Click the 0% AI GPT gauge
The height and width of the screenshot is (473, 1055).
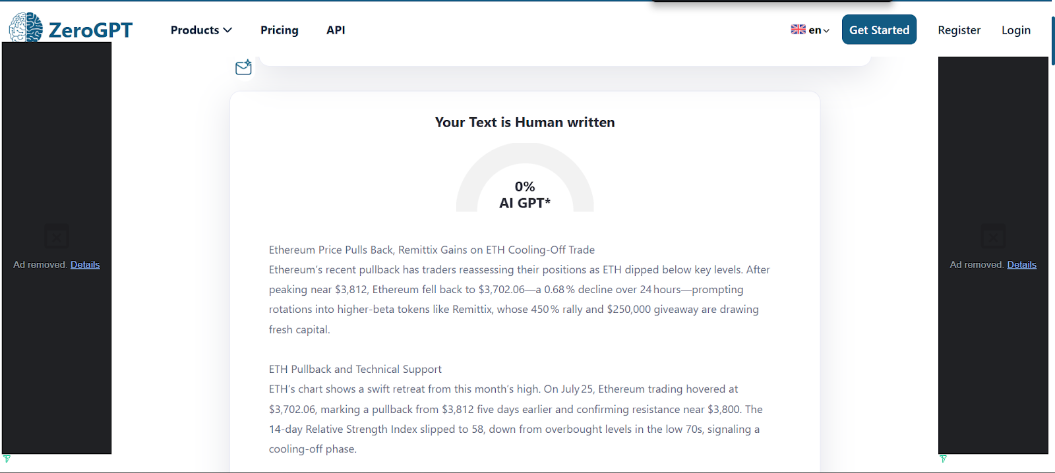pos(525,178)
